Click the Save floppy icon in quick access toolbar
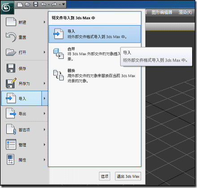The height and width of the screenshot is (188, 197). 35,4
